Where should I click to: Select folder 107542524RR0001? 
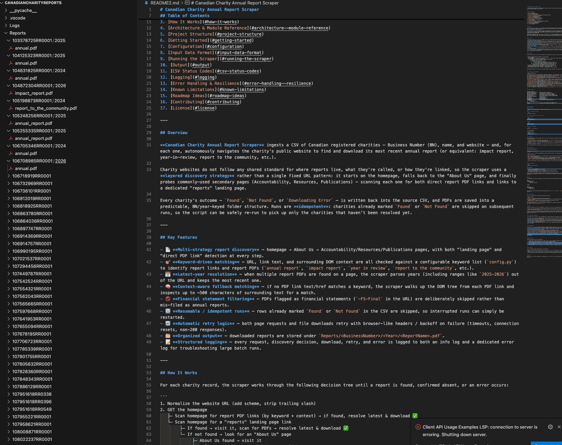pos(32,282)
